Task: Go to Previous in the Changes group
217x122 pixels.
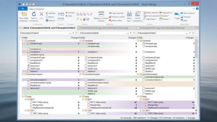Action: (70, 13)
